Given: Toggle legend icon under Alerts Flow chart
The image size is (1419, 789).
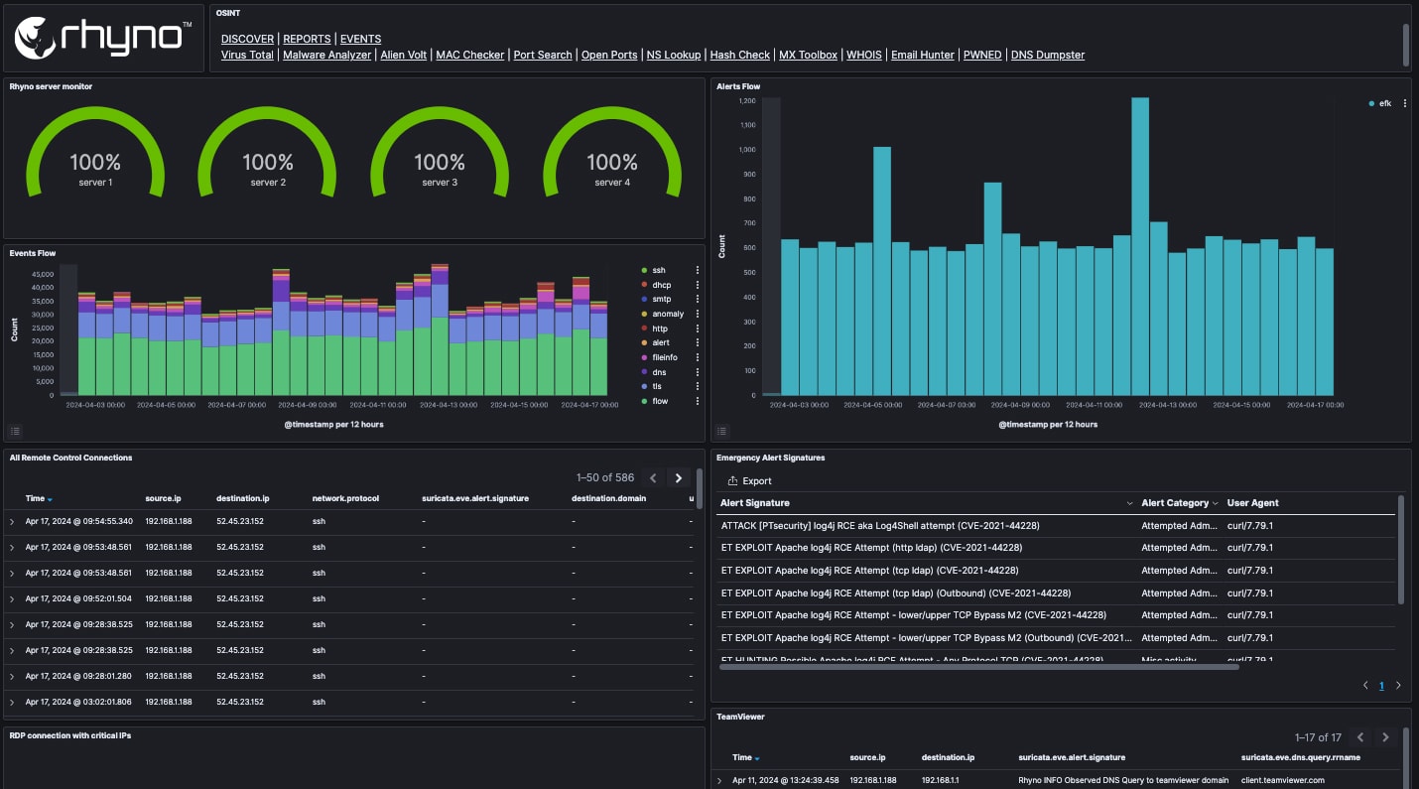Looking at the screenshot, I should (x=722, y=431).
